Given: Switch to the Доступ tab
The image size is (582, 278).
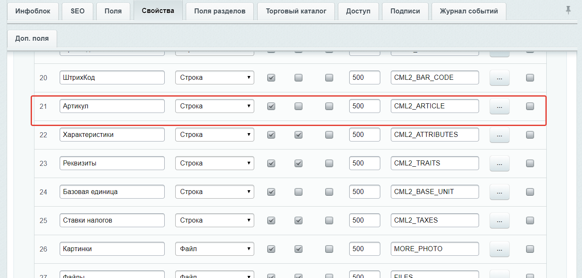Looking at the screenshot, I should click(x=358, y=11).
